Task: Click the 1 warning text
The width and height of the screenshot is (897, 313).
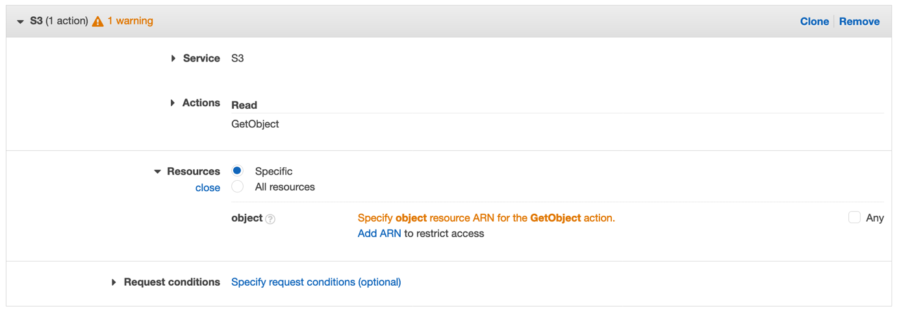Action: [130, 21]
